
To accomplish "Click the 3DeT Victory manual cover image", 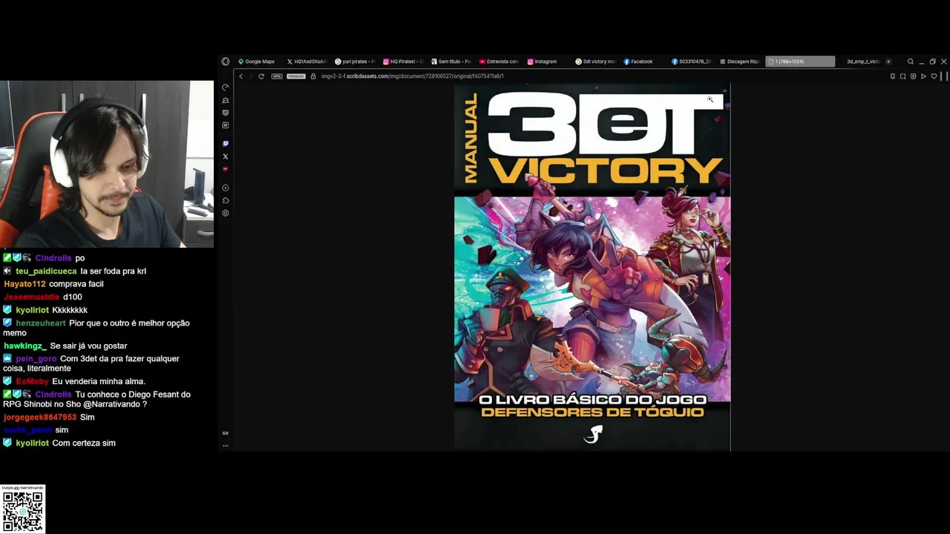I will click(592, 267).
